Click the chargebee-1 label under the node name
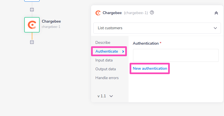Screen dimensions: 224x116 coord(51,27)
